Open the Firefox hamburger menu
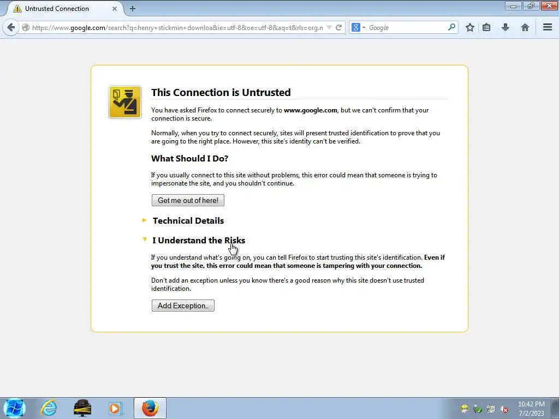The image size is (559, 419). pyautogui.click(x=547, y=27)
